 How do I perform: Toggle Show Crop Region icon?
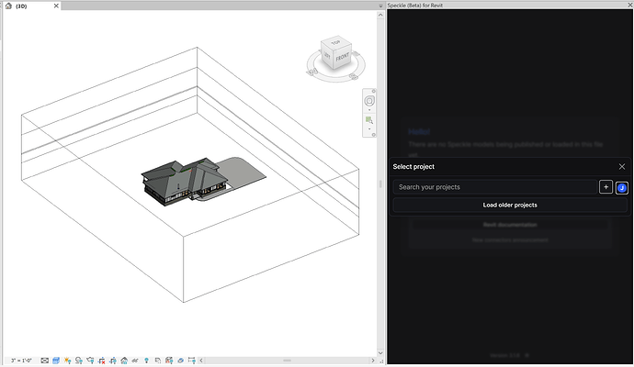113,361
